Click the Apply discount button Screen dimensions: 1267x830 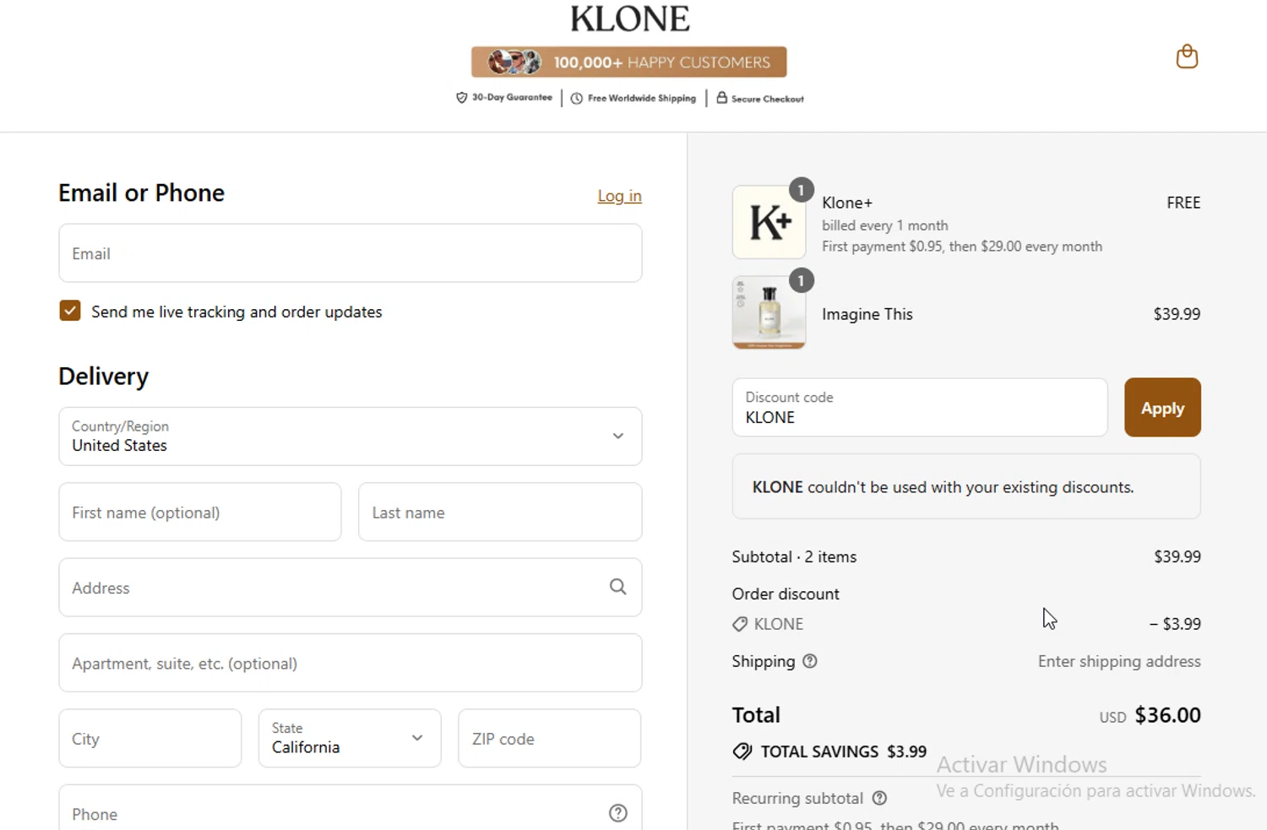[x=1162, y=407]
